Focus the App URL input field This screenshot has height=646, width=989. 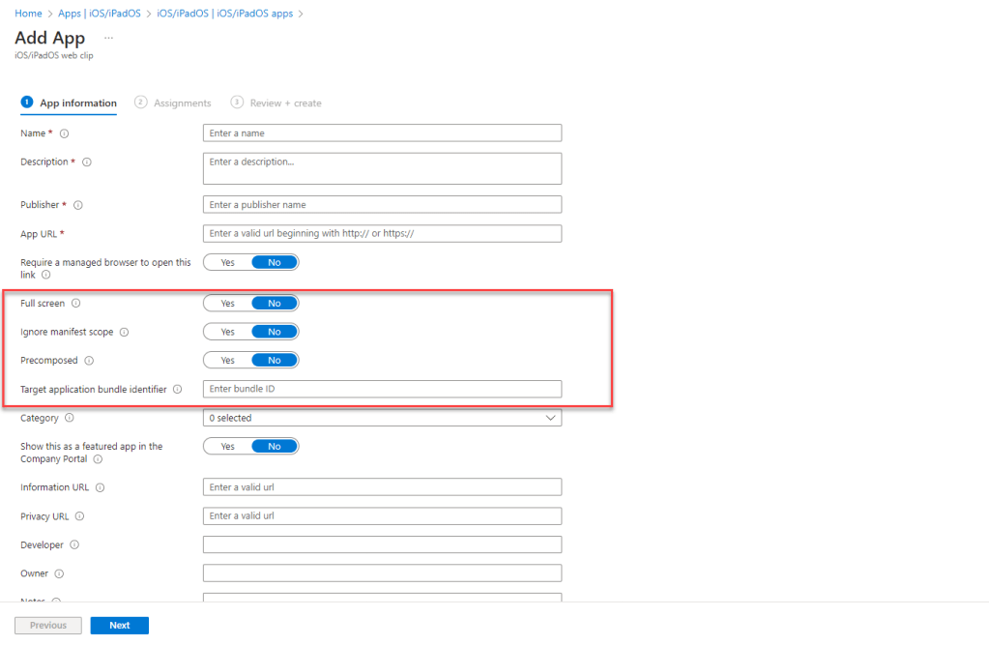point(382,234)
